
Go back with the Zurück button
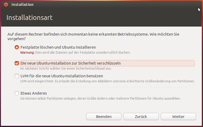tap(141, 117)
